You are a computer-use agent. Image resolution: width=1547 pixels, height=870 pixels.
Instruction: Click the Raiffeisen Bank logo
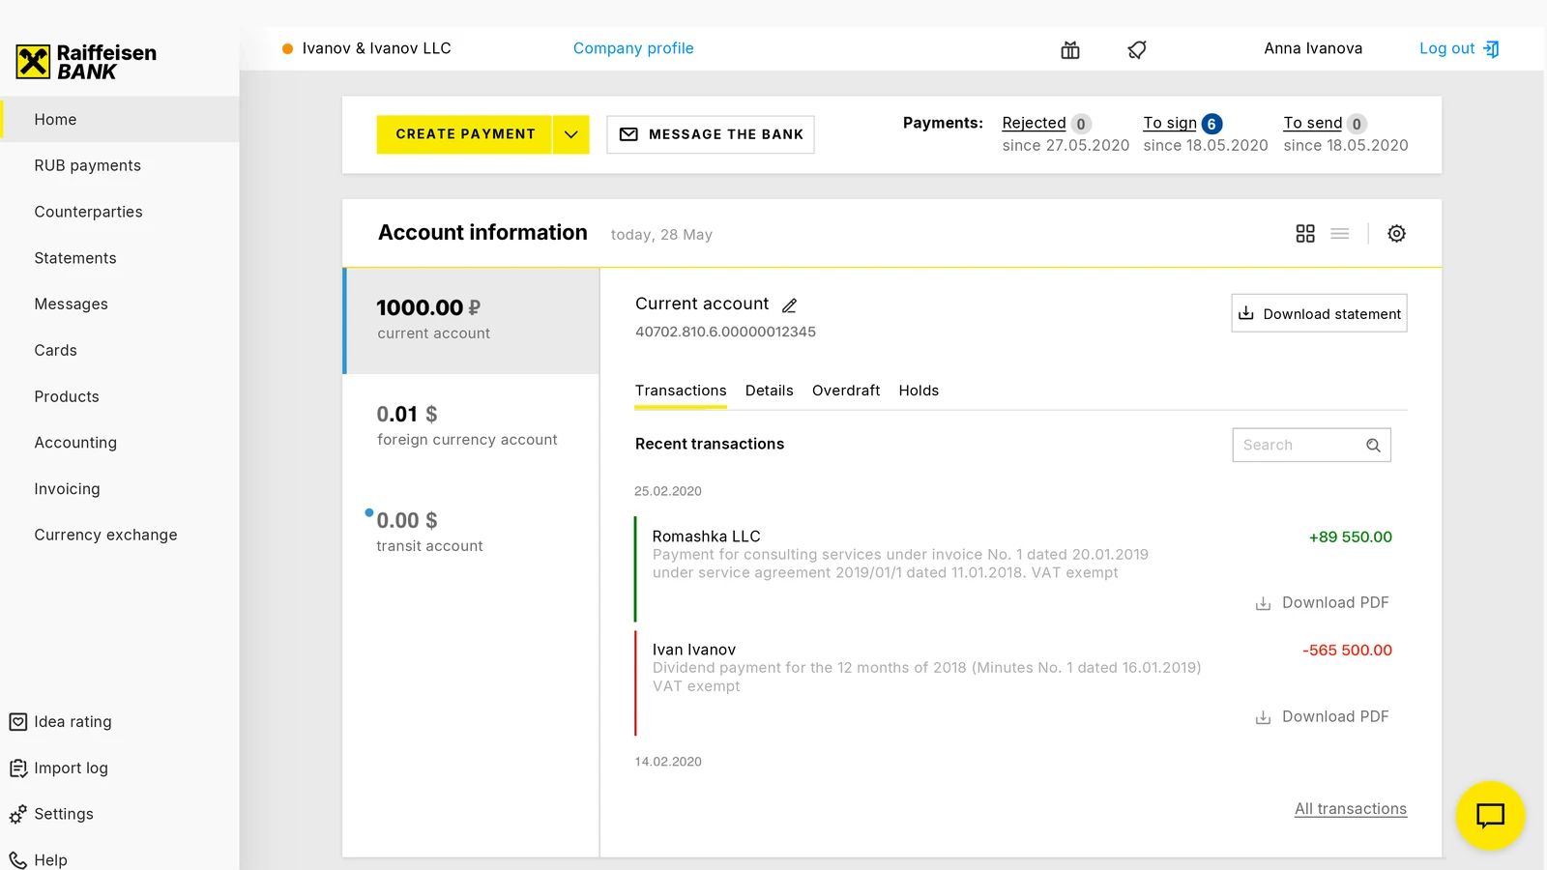[x=86, y=62]
